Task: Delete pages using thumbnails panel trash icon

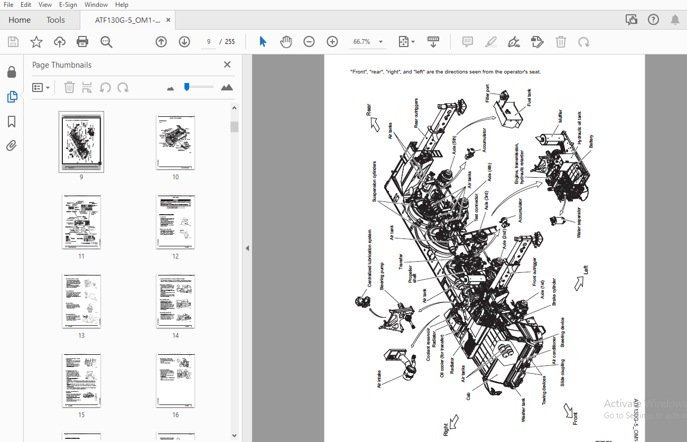Action: [69, 87]
